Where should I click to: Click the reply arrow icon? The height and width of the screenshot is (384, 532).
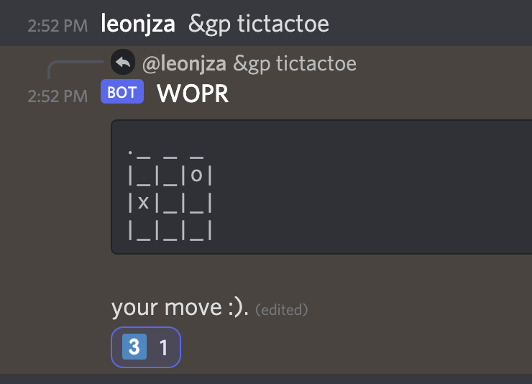point(123,63)
